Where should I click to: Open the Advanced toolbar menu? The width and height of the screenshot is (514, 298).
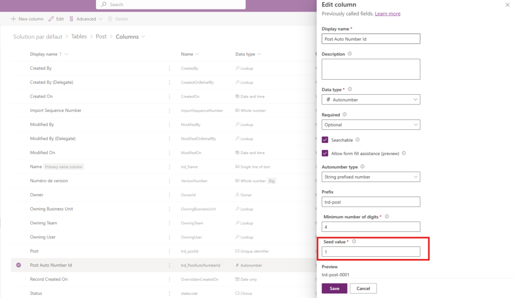coord(86,19)
